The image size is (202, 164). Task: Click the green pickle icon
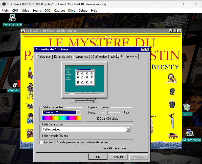point(172,91)
